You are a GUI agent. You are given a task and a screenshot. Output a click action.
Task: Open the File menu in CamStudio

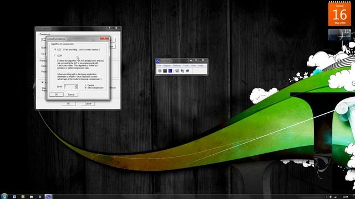pyautogui.click(x=159, y=66)
